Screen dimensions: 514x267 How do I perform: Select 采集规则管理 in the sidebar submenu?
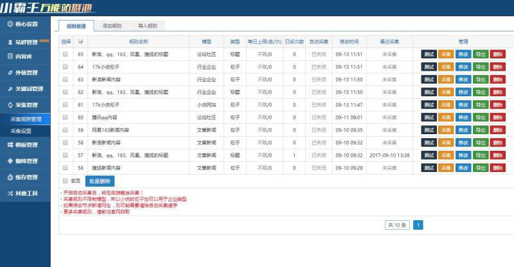pos(26,119)
